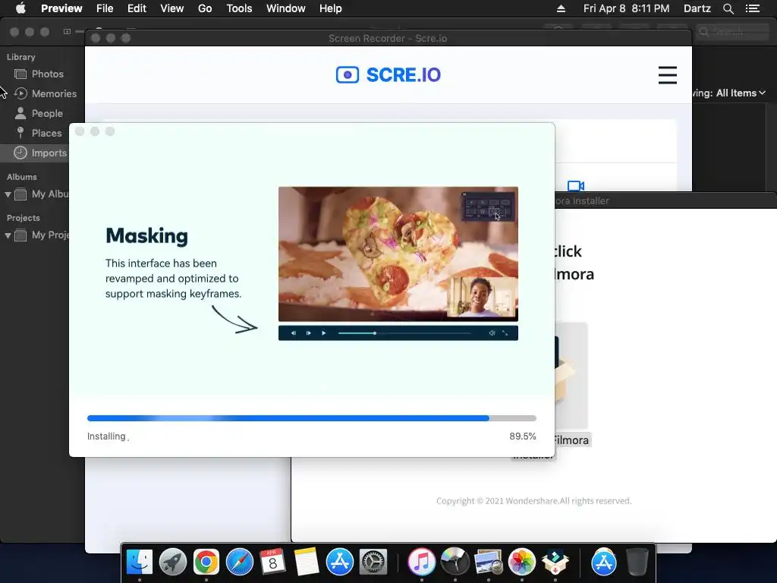Collapse the My Albums disclosure triangle
Image resolution: width=777 pixels, height=583 pixels.
click(x=8, y=194)
